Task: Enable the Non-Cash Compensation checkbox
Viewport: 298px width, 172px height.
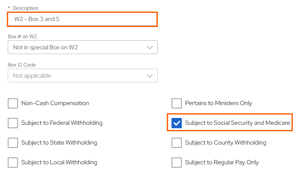Action: (x=13, y=103)
